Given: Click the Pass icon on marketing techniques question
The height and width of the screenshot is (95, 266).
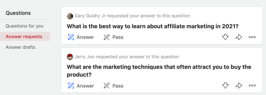Looking at the screenshot, I should click(x=107, y=86).
